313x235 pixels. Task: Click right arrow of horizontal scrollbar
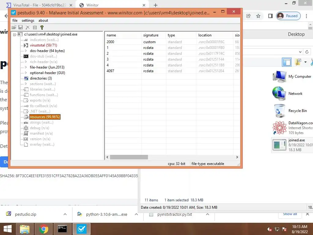pyautogui.click(x=237, y=157)
